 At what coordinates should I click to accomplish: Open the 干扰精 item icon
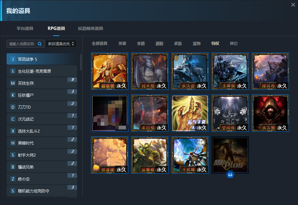[x=190, y=155]
